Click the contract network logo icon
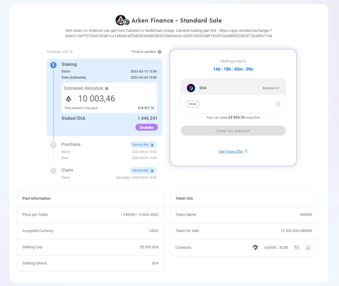 (255, 247)
